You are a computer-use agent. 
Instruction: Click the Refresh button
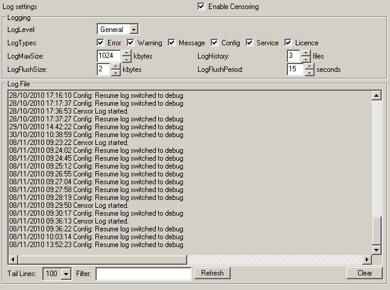(x=212, y=273)
